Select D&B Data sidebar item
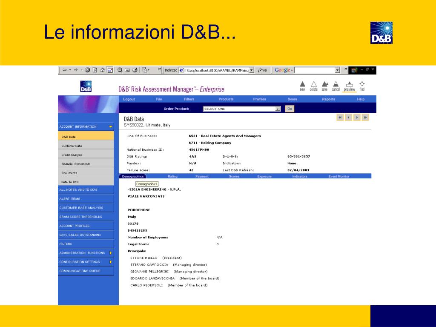This screenshot has width=436, height=327. (86, 137)
